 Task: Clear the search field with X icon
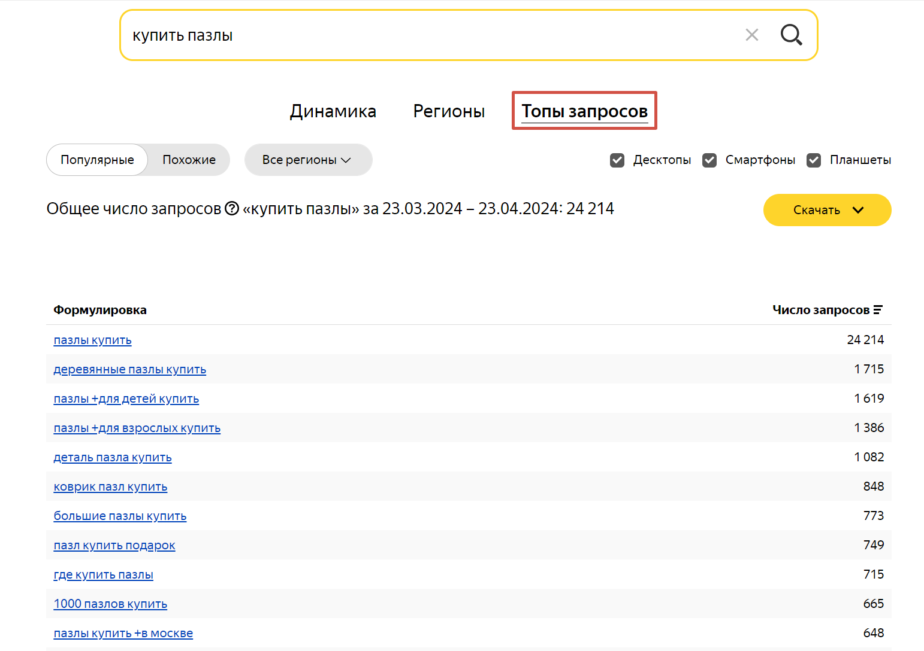[x=751, y=35]
